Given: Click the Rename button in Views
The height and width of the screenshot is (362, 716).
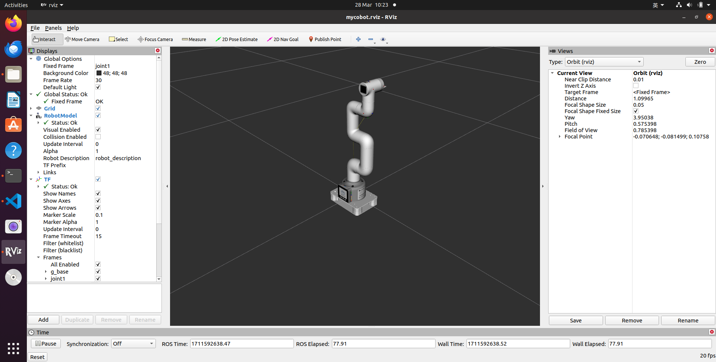Looking at the screenshot, I should [688, 320].
